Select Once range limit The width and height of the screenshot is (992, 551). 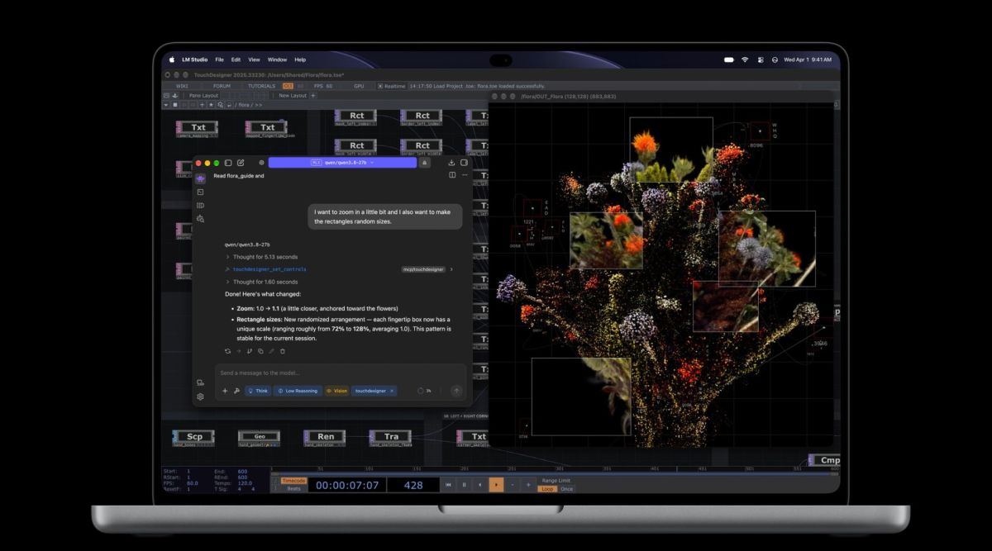tap(566, 489)
